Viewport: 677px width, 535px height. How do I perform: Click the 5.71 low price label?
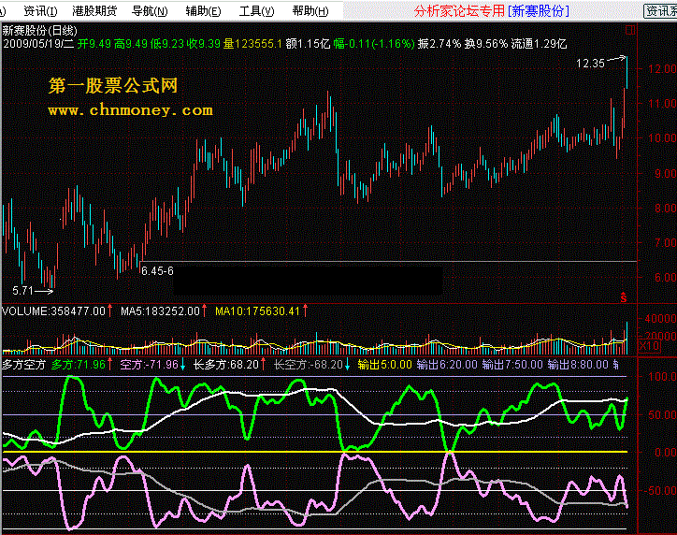point(22,291)
